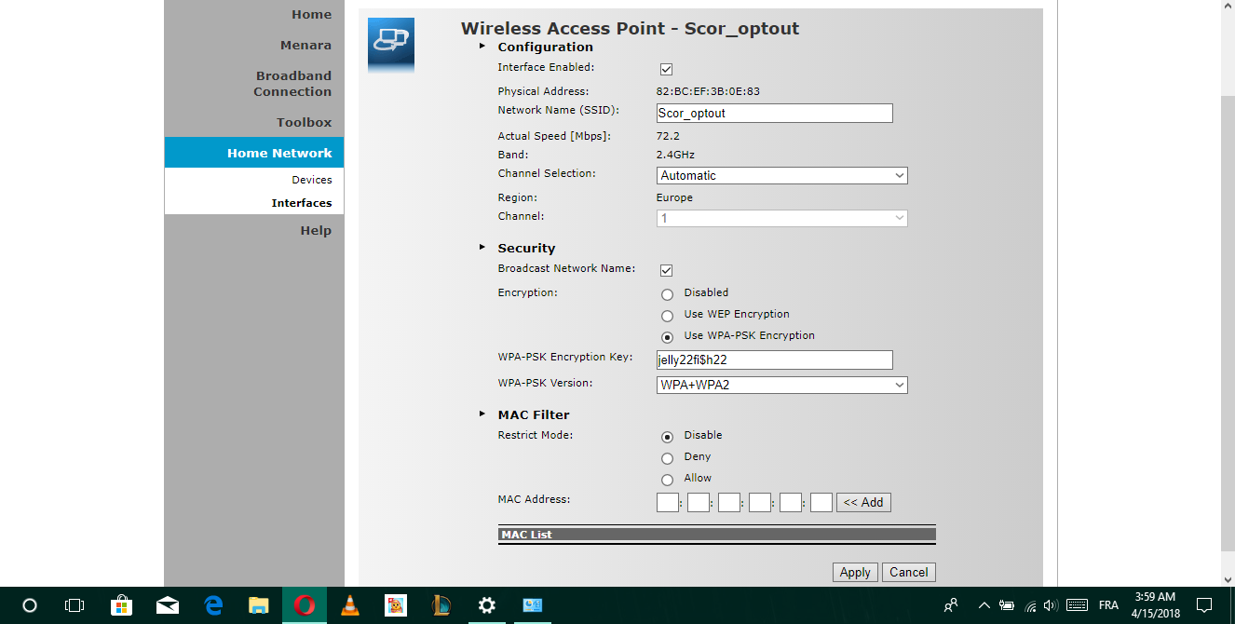Select Use WEP Encryption option
1235x624 pixels.
click(x=667, y=316)
